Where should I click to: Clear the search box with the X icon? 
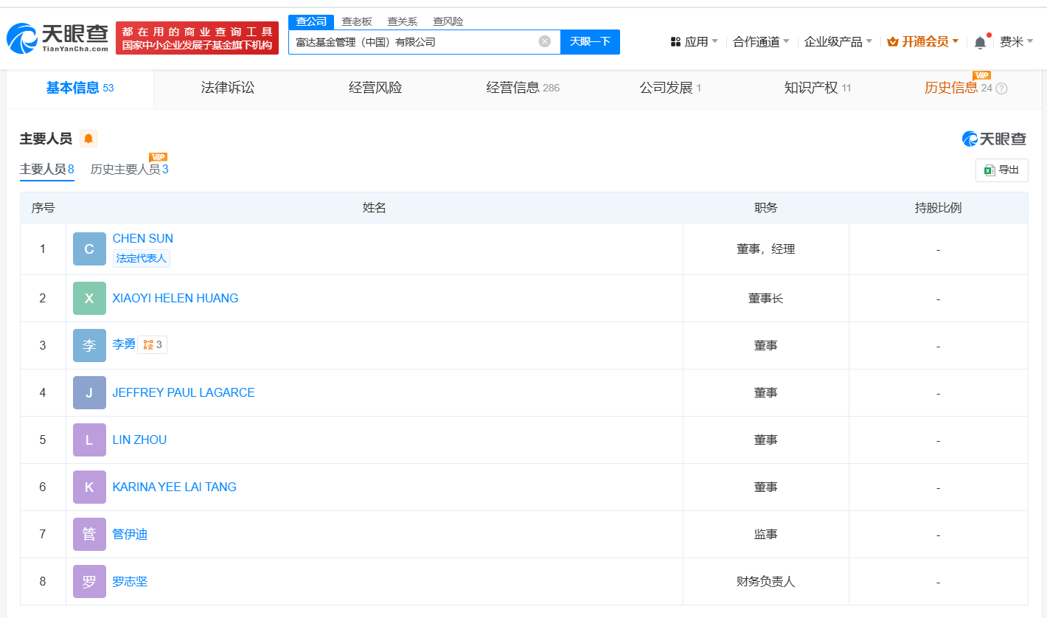coord(545,41)
